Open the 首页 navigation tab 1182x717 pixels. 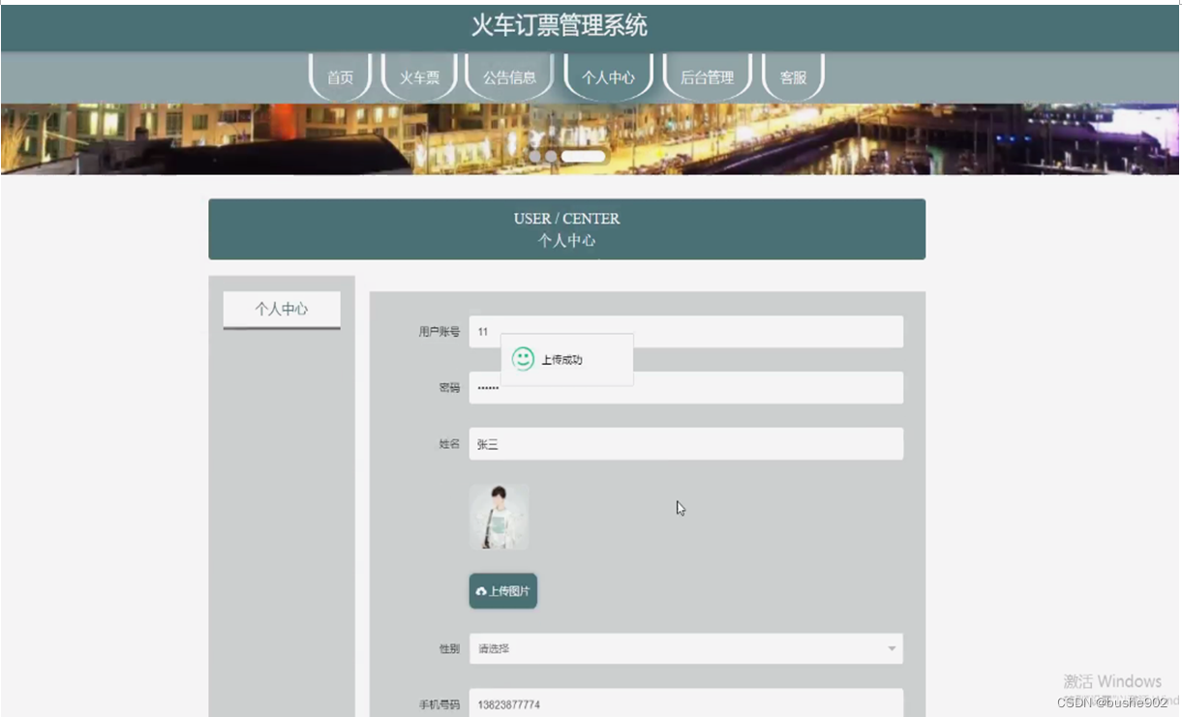[x=340, y=76]
